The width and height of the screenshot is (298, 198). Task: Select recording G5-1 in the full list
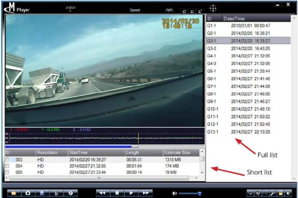tap(248, 71)
